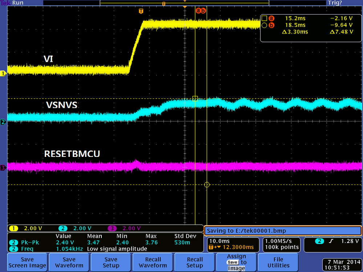Toggle channel 3 display at 2.00 V
Viewport: 363px width, 272px height.
(112, 228)
